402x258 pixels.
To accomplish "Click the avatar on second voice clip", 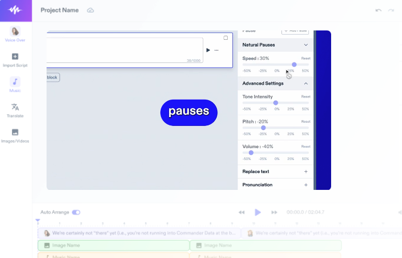I will click(250, 233).
